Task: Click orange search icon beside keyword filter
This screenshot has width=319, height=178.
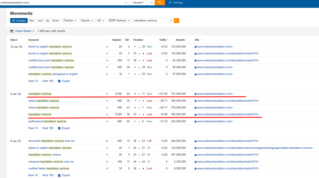Action: 177,20
